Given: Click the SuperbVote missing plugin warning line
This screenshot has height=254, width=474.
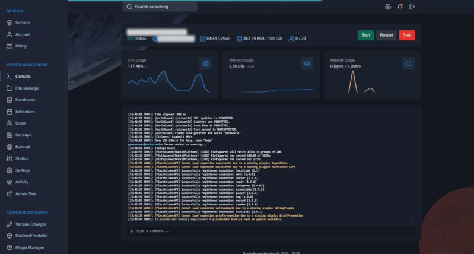Looking at the screenshot, I should tap(208, 163).
